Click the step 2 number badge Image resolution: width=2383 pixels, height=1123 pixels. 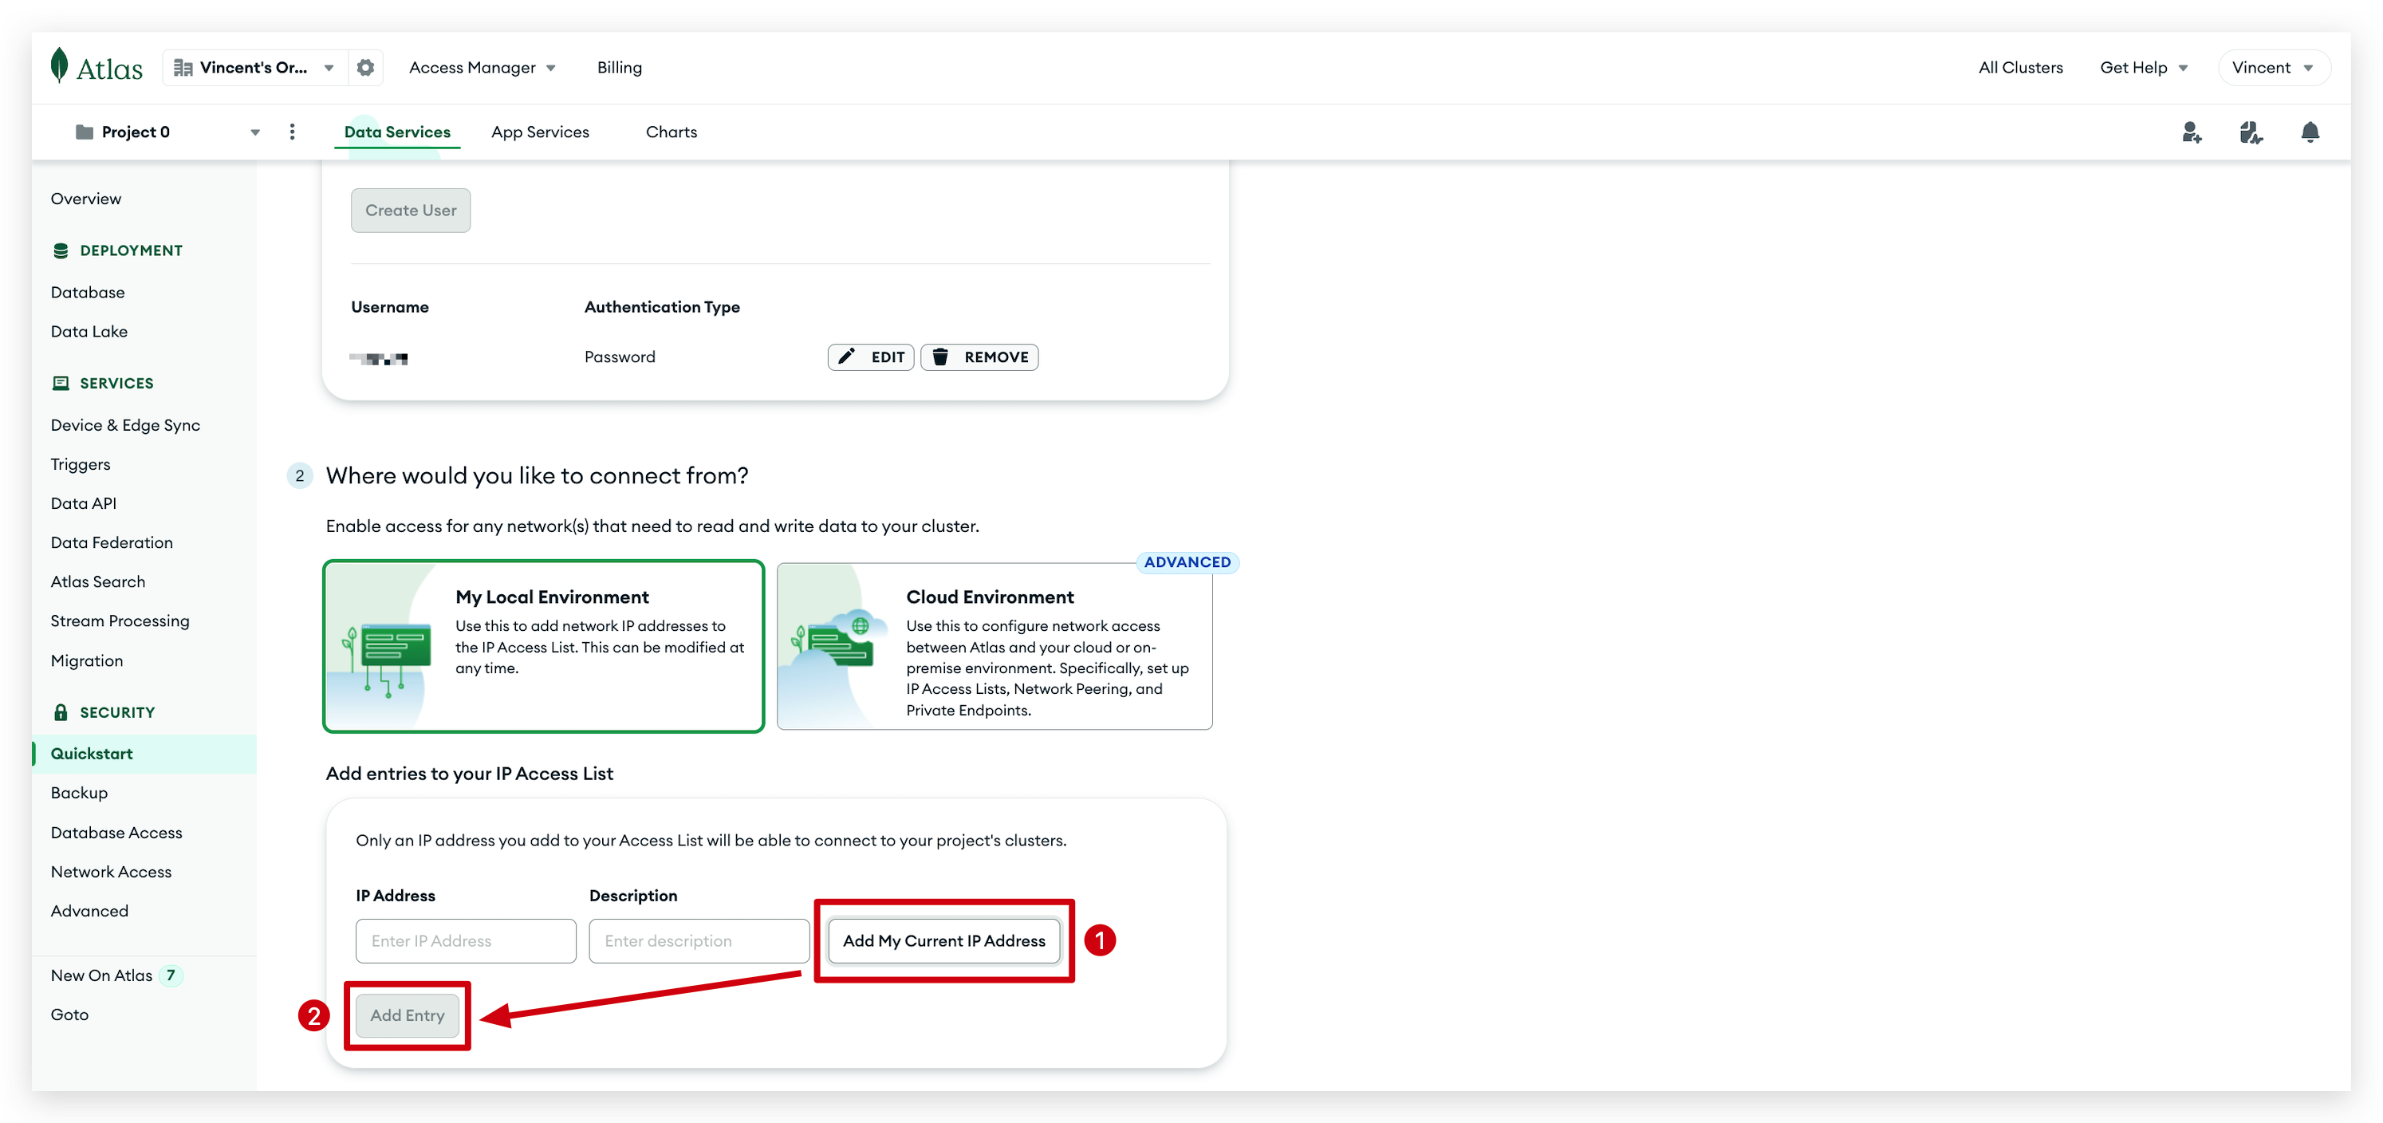click(299, 476)
